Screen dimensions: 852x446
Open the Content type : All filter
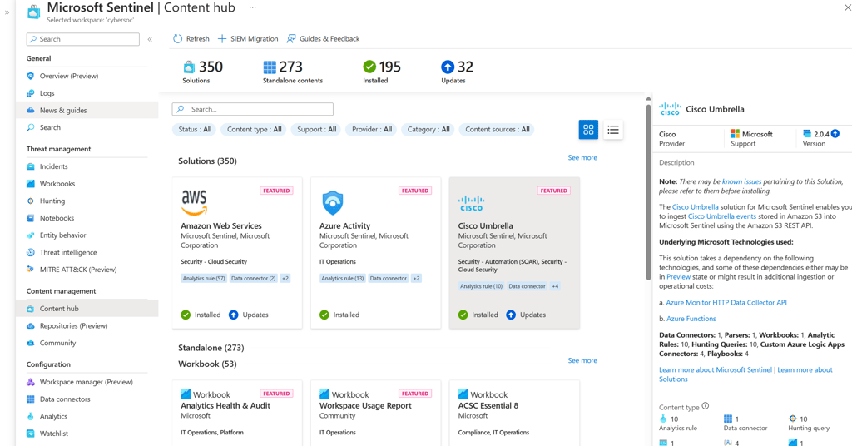pos(254,129)
